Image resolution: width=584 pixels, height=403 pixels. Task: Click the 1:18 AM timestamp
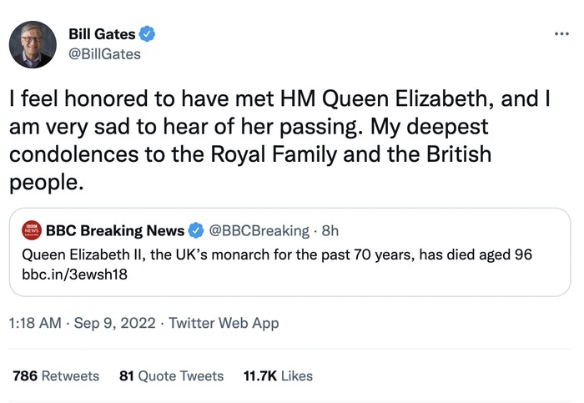point(34,323)
